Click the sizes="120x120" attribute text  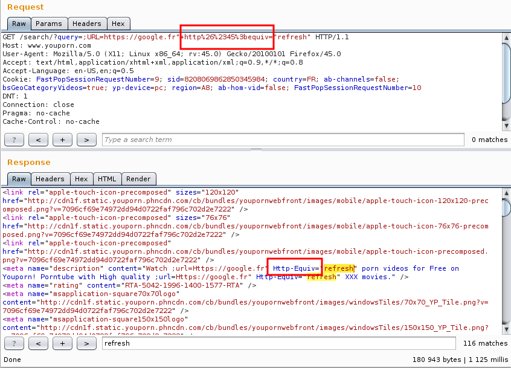(x=207, y=192)
